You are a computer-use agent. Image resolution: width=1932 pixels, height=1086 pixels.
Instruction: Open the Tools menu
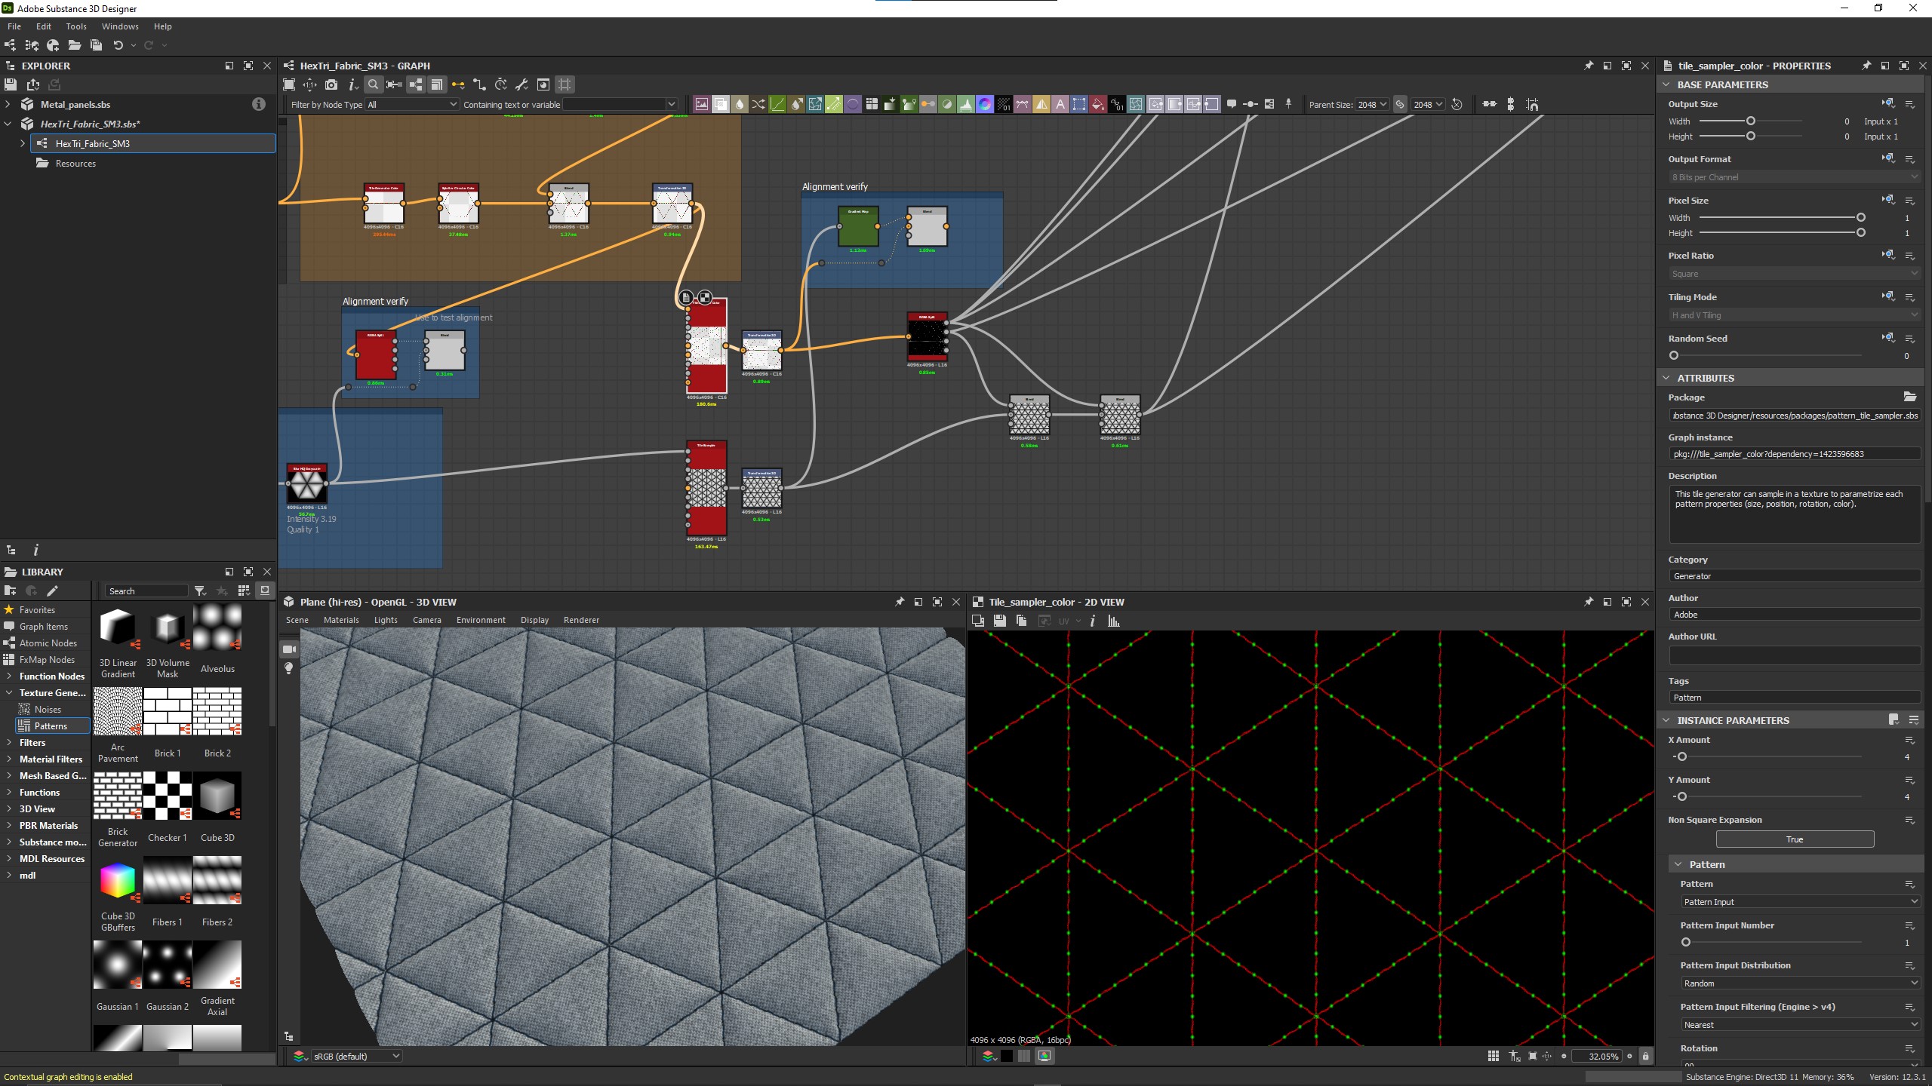point(75,26)
